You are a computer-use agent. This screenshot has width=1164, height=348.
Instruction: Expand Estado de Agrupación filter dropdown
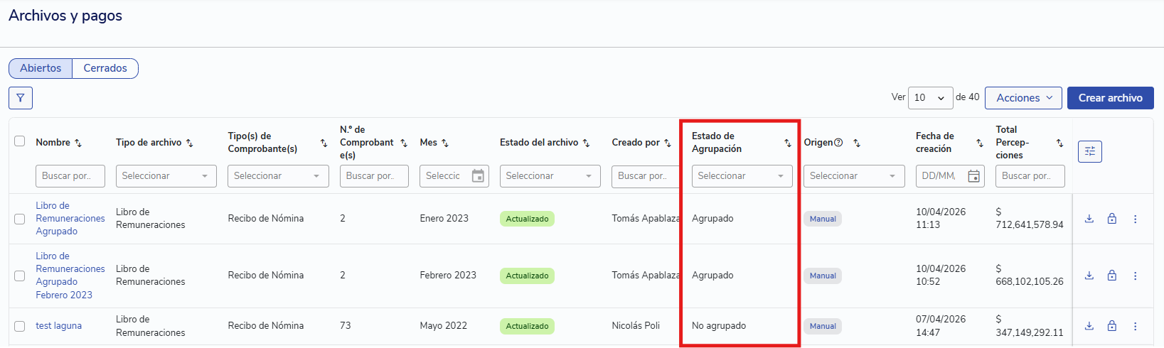[x=742, y=176]
